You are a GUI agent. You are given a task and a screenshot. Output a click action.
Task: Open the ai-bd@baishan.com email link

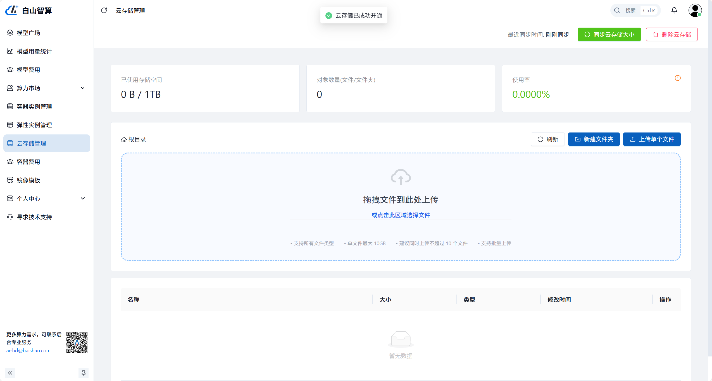pos(28,350)
